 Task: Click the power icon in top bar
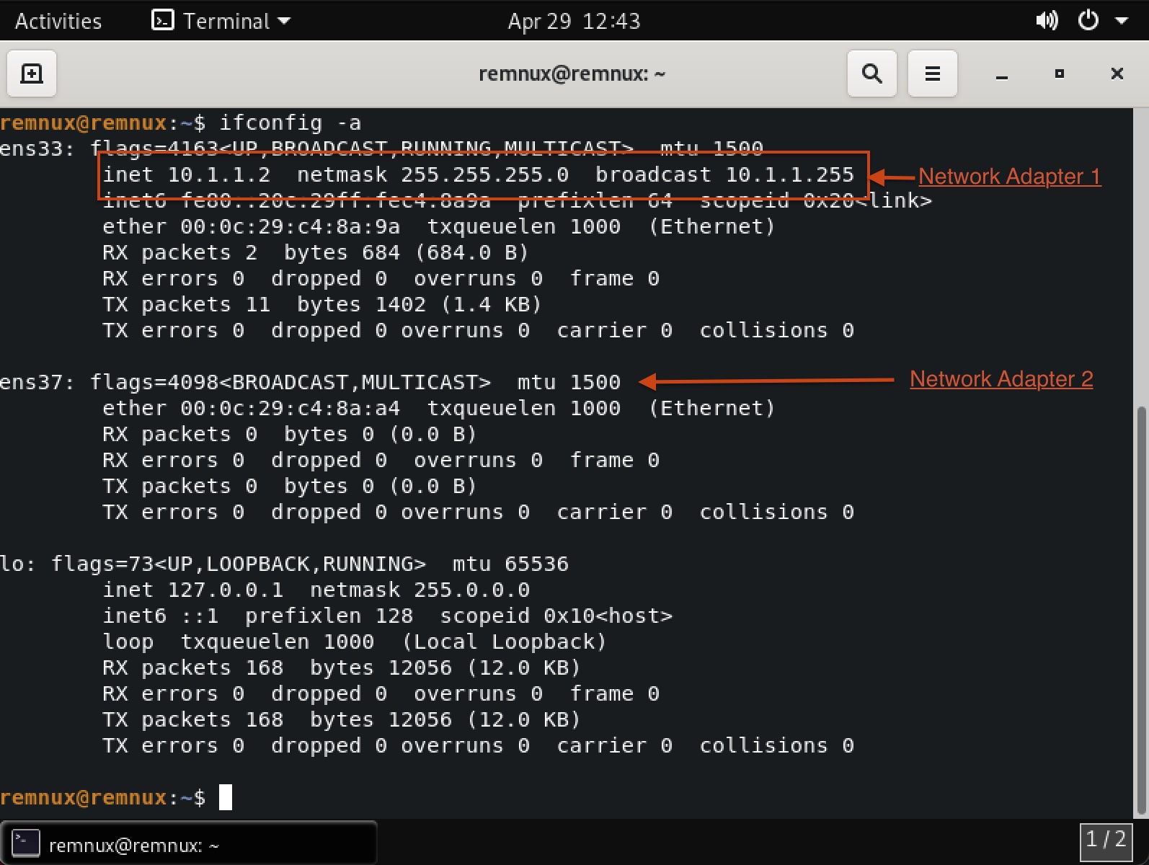click(1088, 20)
